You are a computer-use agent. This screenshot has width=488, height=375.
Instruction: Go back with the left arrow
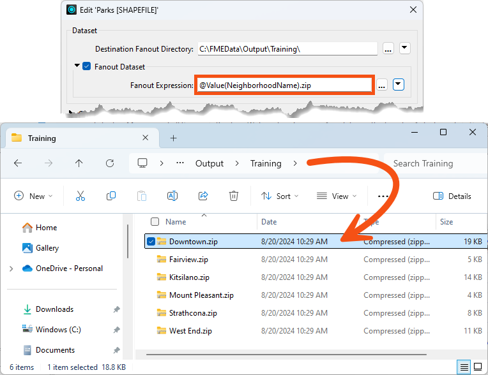18,163
